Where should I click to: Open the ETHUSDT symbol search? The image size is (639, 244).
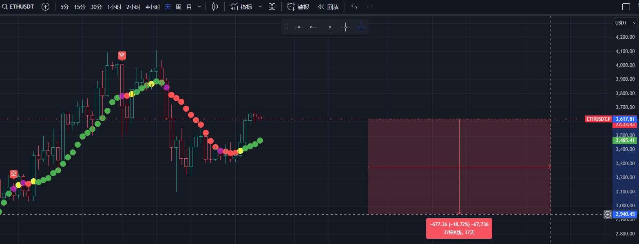18,7
